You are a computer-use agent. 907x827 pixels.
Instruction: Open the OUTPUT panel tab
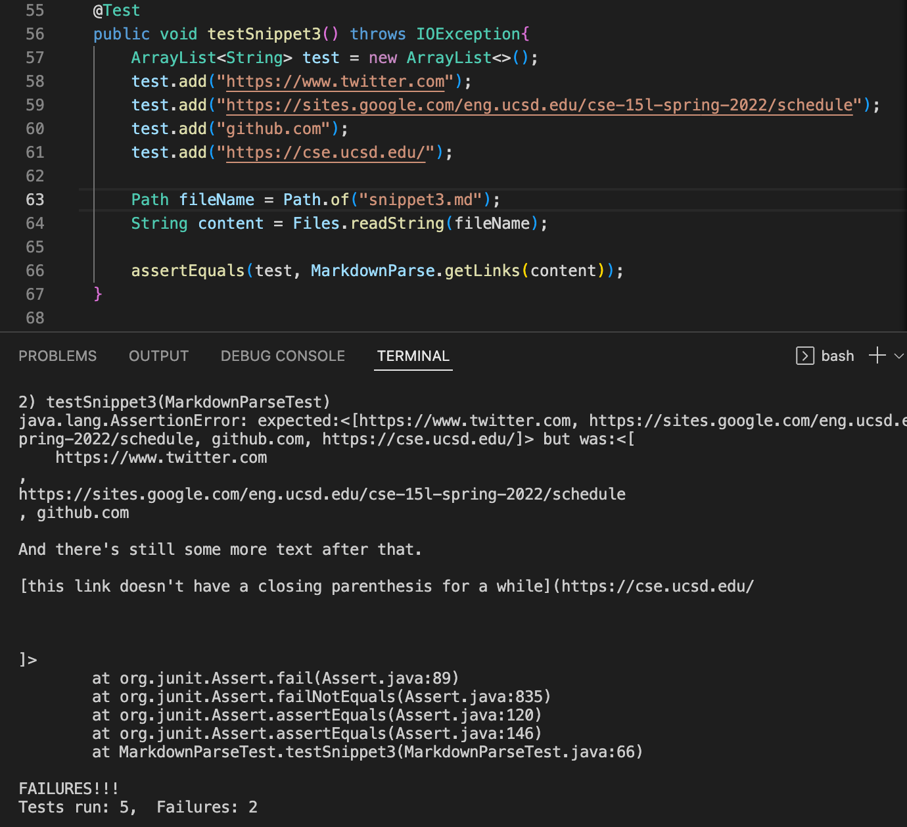(158, 356)
